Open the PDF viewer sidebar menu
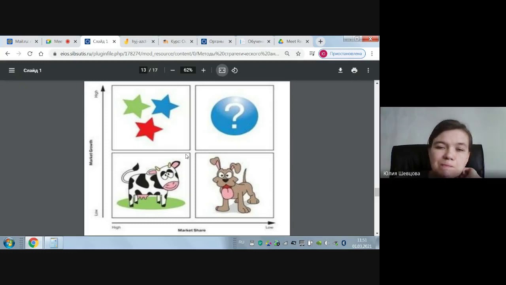The height and width of the screenshot is (285, 506). [12, 70]
